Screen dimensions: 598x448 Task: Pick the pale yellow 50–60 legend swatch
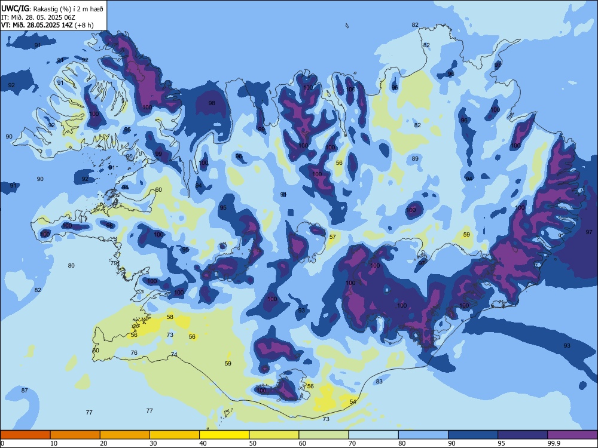click(274, 435)
